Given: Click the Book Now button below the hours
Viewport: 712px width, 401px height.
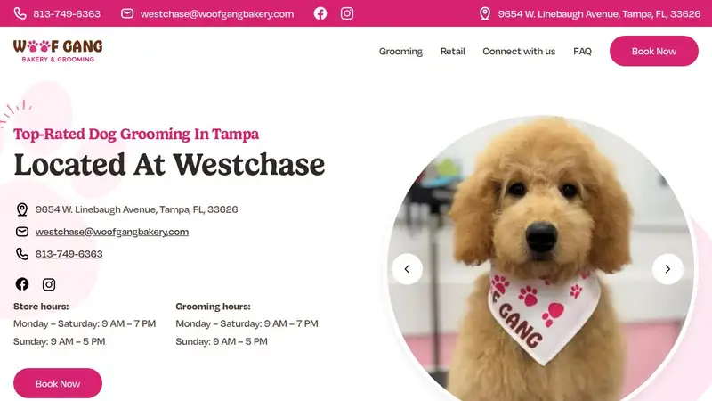Looking at the screenshot, I should click(x=58, y=383).
